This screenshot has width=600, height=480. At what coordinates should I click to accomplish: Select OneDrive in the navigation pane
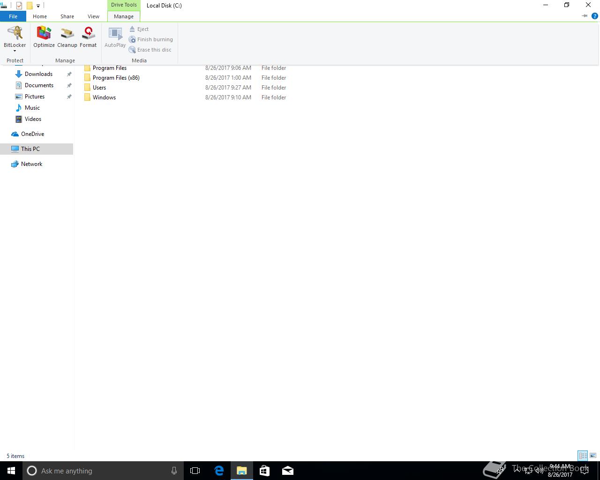32,134
